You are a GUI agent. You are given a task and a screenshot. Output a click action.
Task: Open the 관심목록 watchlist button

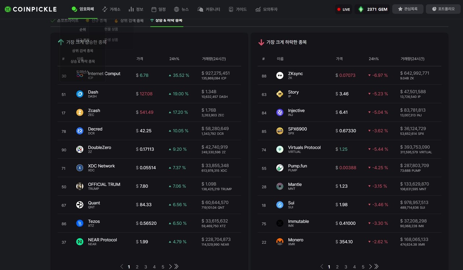(407, 9)
